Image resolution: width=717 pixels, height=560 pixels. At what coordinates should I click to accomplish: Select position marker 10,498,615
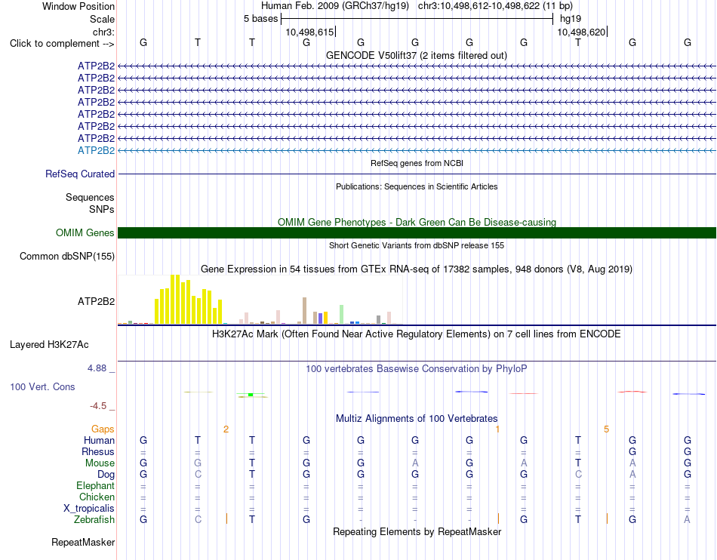(x=309, y=32)
